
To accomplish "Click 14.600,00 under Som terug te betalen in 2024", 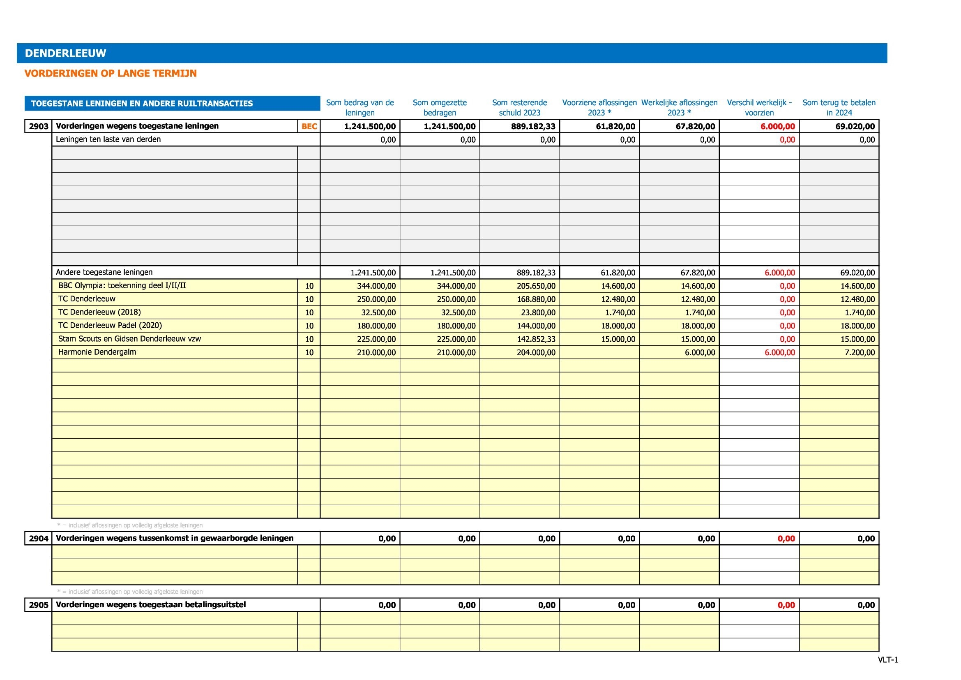I will coord(857,286).
